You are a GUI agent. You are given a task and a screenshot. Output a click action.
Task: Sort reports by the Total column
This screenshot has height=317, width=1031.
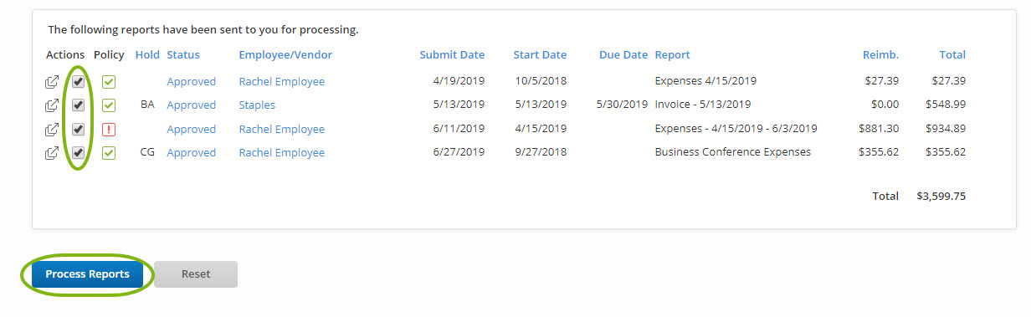tap(952, 55)
